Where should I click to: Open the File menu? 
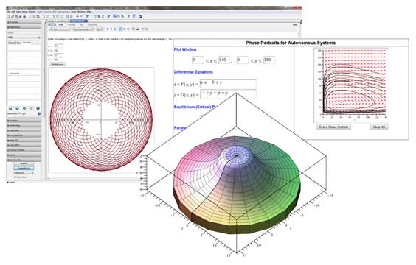tap(8, 12)
